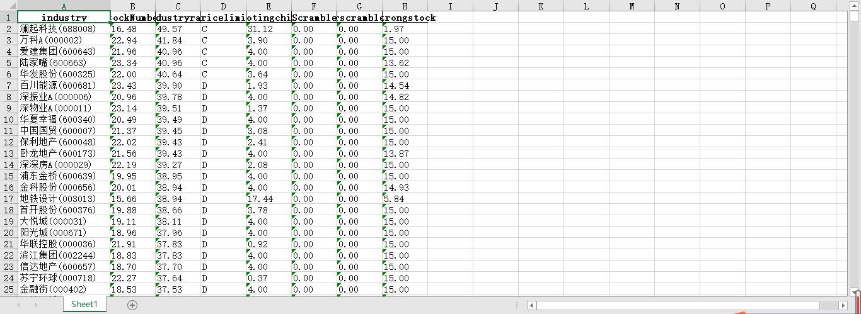Select row 17 header
The width and height of the screenshot is (861, 314).
coord(9,198)
